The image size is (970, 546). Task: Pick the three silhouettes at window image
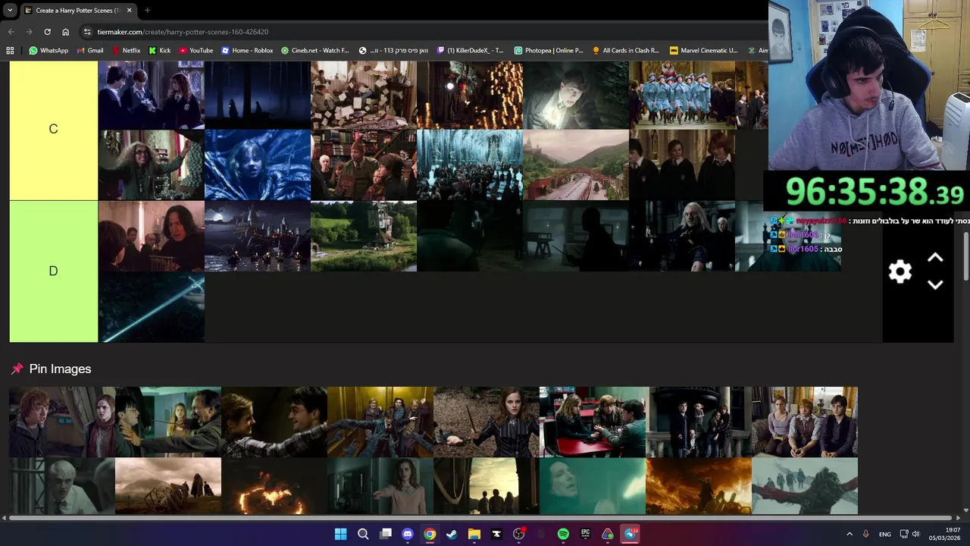click(x=487, y=486)
